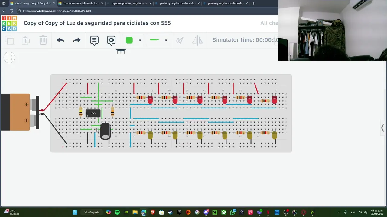This screenshot has width=387, height=217.
Task: Close the Funcionamiento del circuito tab
Action: [102, 3]
